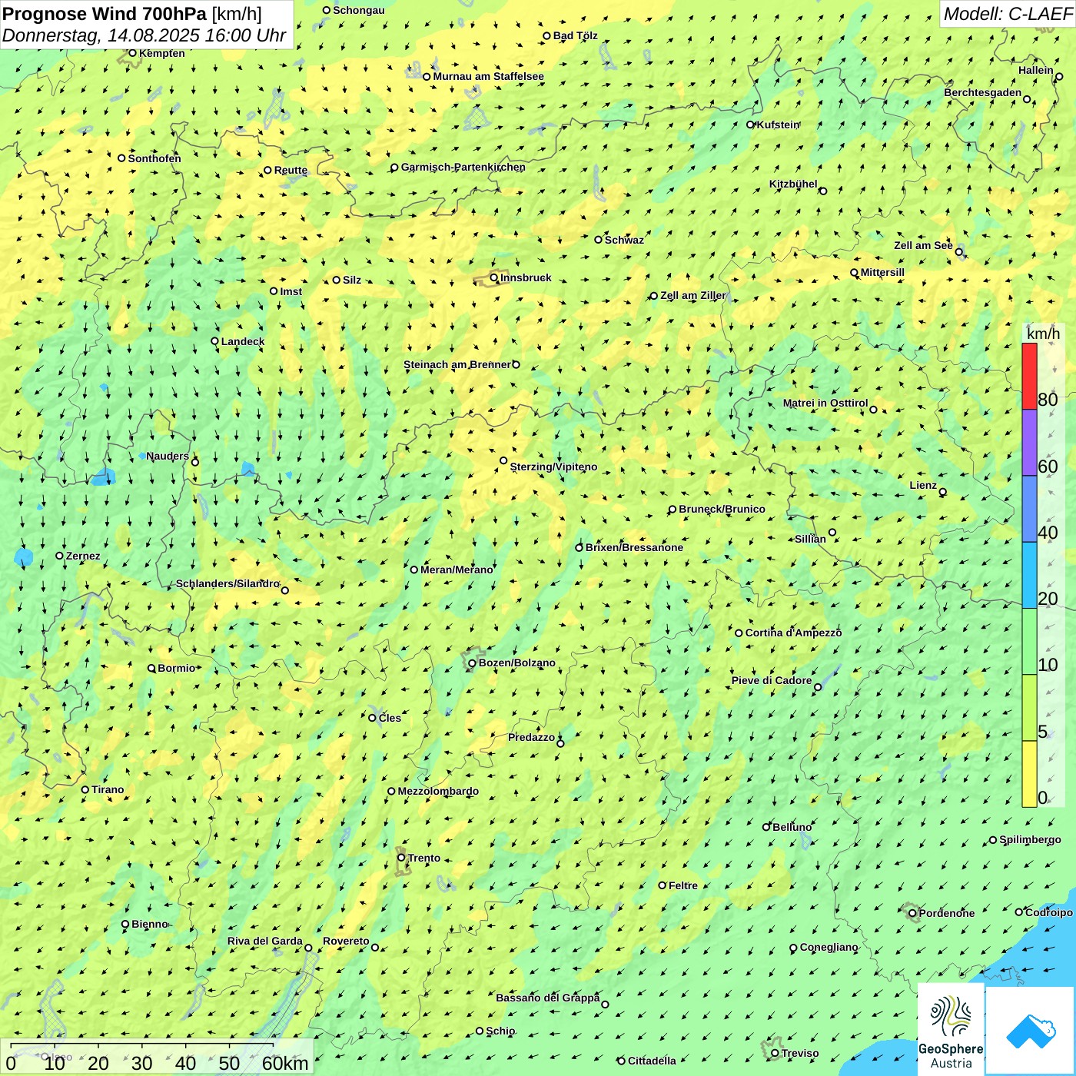Select the Matrei in Osttirol label
This screenshot has height=1076, width=1076.
coord(825,403)
